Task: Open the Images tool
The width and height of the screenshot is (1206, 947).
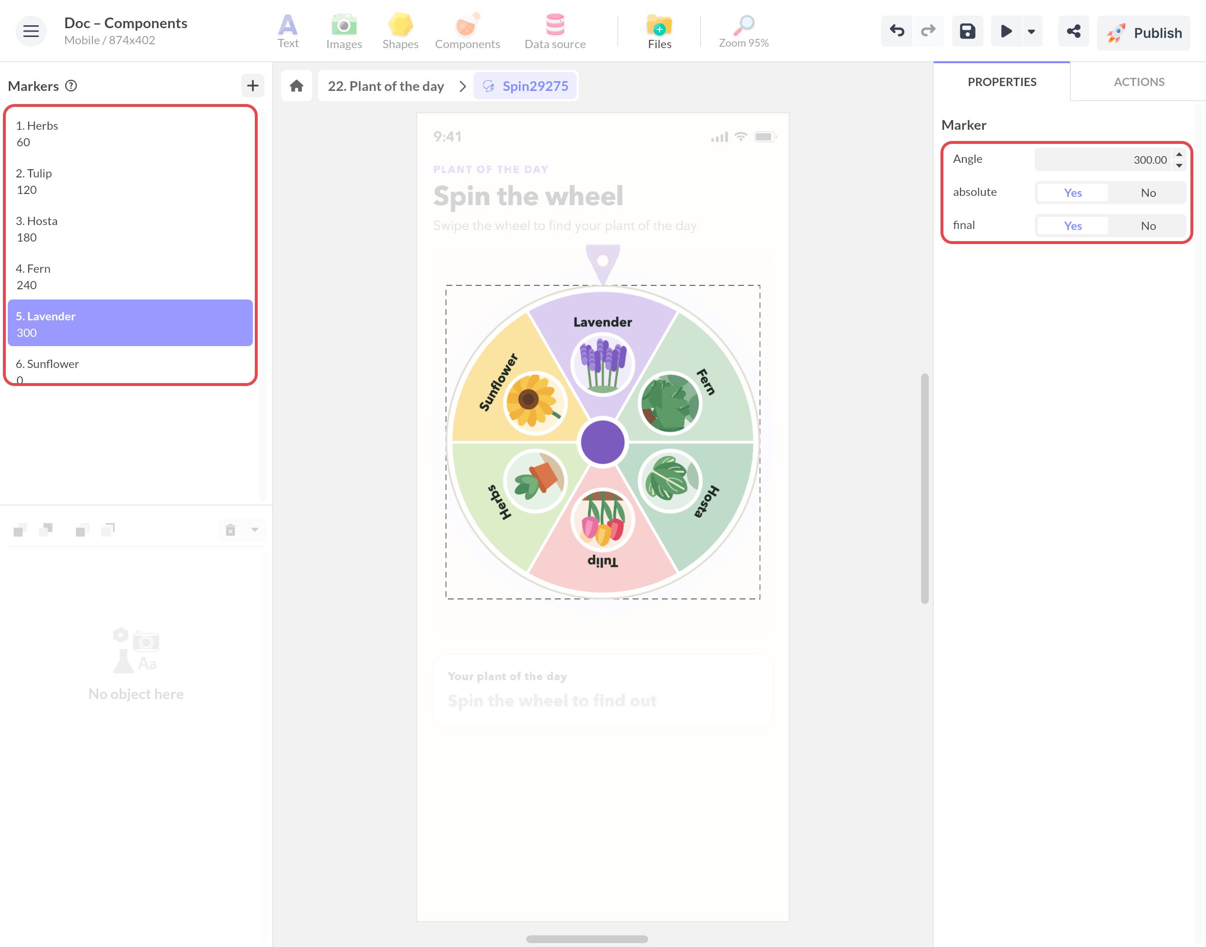Action: point(344,32)
